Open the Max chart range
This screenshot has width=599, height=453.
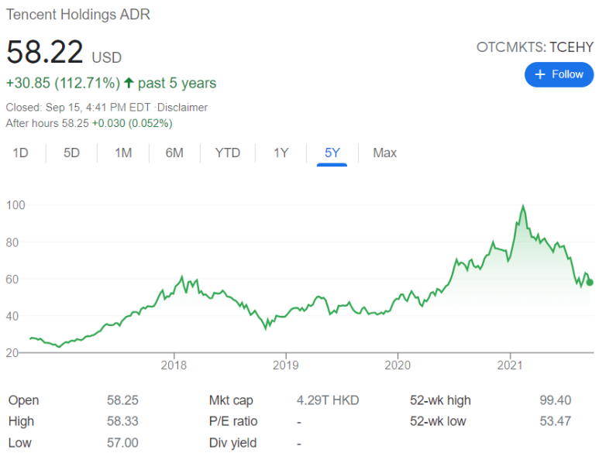[x=384, y=153]
